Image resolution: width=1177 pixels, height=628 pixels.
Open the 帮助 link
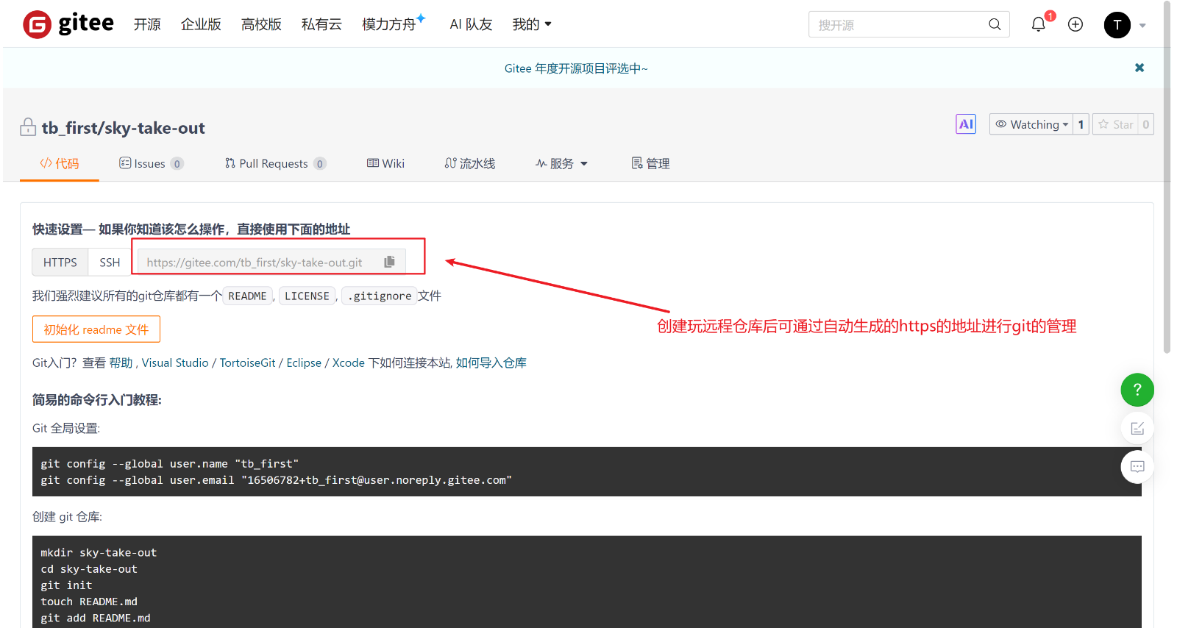(121, 363)
